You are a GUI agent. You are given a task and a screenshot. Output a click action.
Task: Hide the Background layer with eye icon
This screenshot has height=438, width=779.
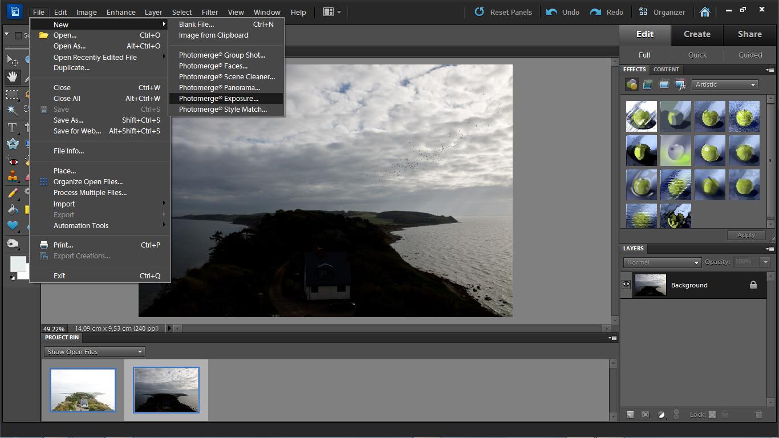pyautogui.click(x=626, y=285)
